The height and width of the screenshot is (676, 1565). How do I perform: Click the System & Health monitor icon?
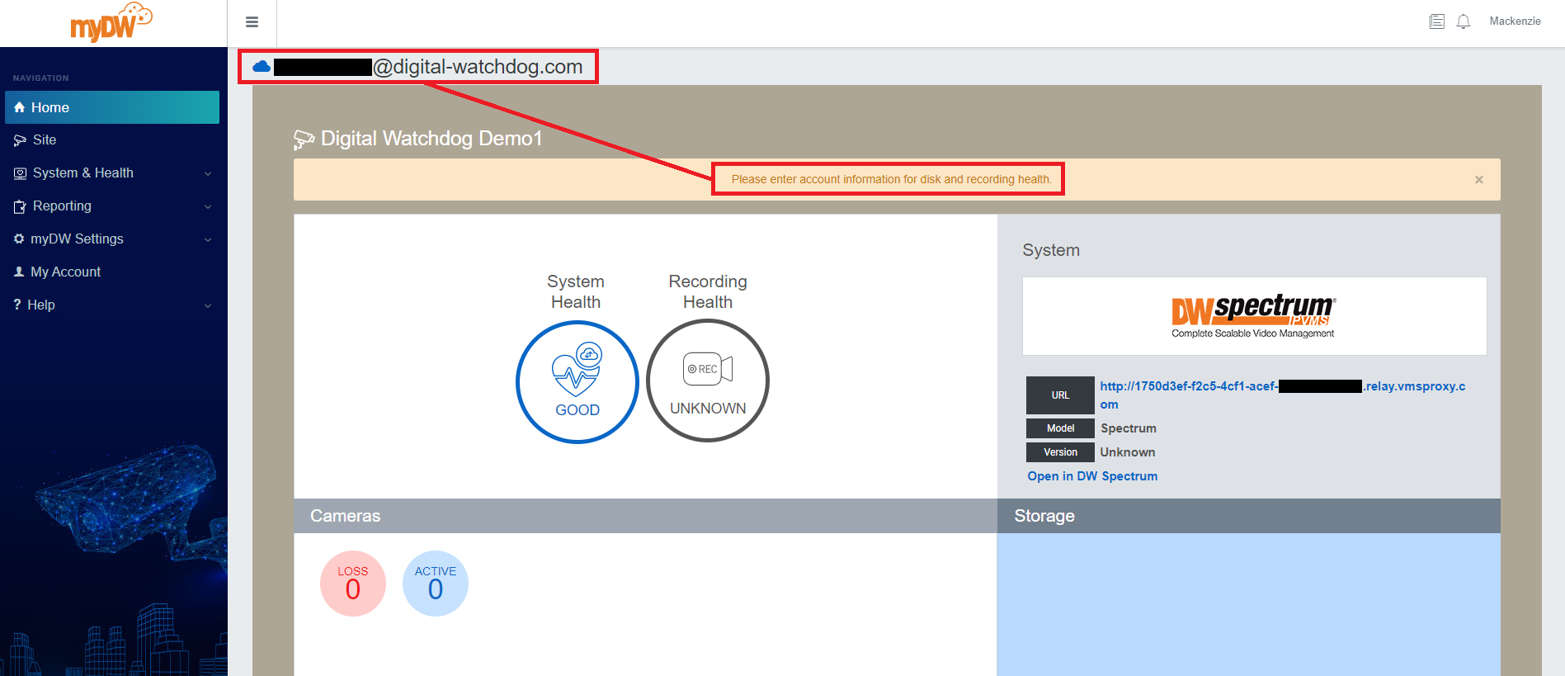(20, 173)
